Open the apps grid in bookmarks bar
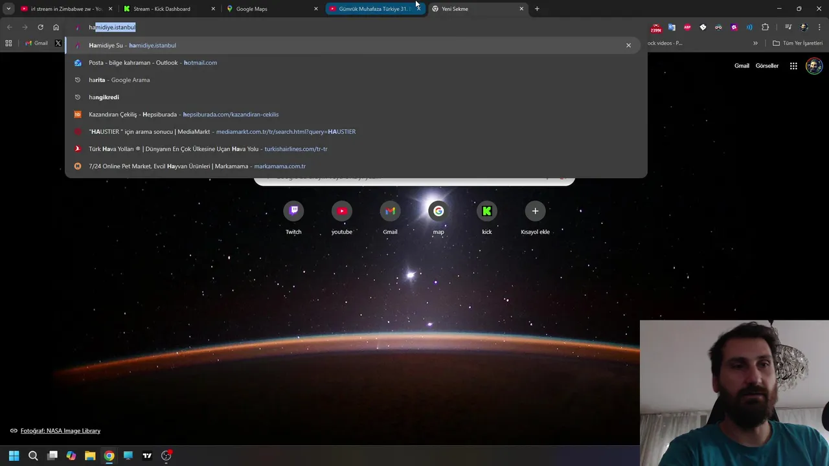The width and height of the screenshot is (829, 466). tap(8, 43)
